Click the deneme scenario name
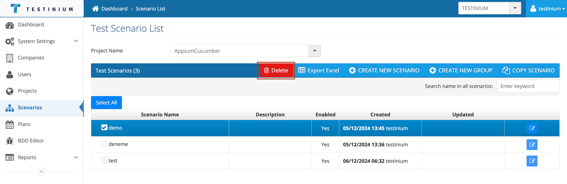This screenshot has height=184, width=567. 118,144
